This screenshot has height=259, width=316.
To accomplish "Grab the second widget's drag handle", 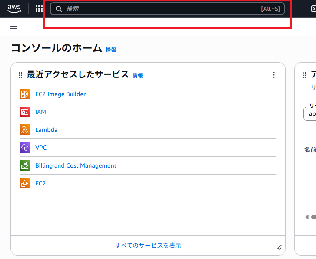I will pos(304,75).
